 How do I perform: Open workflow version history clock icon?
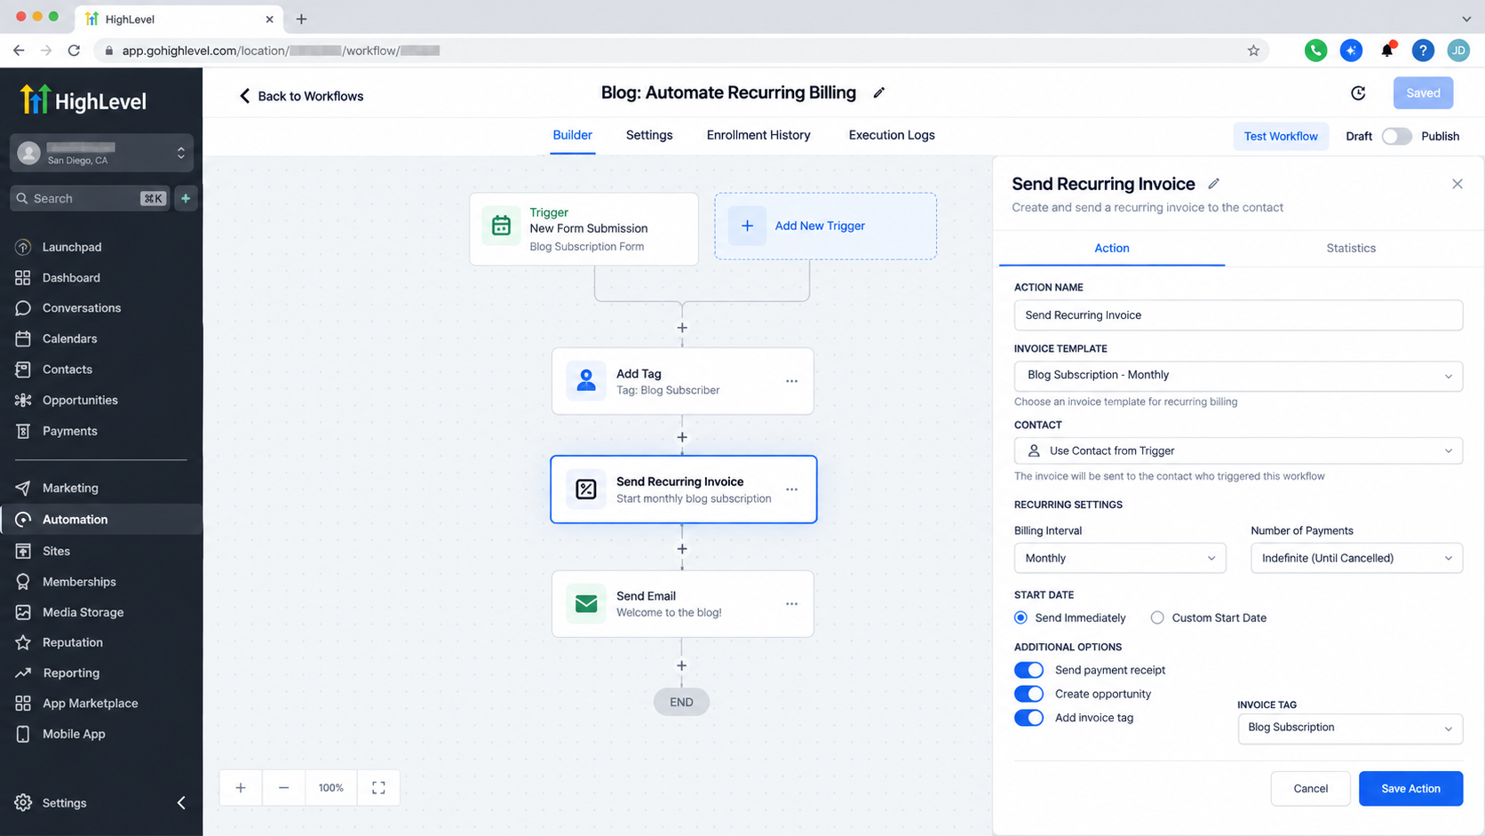(x=1358, y=92)
